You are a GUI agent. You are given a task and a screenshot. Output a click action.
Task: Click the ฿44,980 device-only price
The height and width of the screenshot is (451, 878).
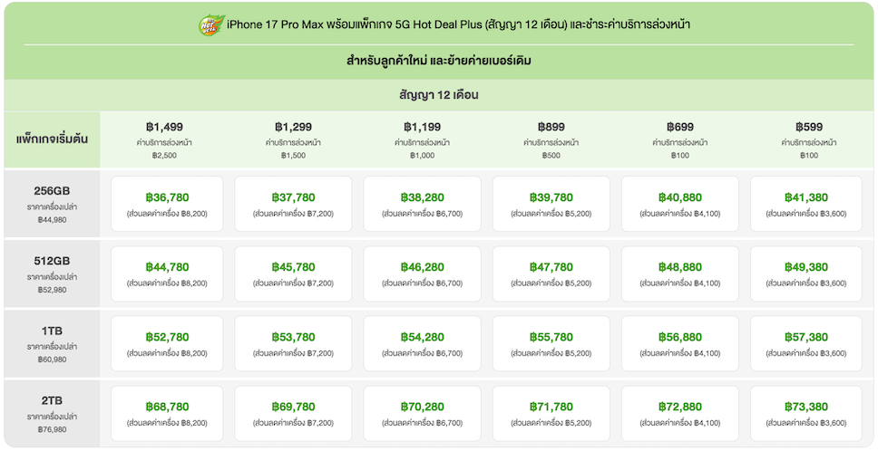click(52, 220)
